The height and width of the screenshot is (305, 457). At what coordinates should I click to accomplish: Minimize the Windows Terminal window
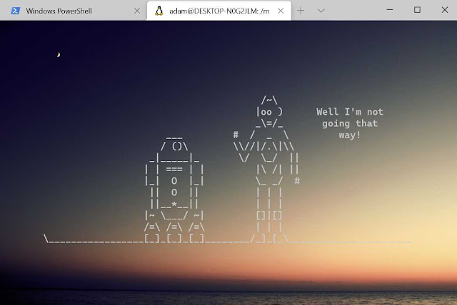pyautogui.click(x=390, y=10)
